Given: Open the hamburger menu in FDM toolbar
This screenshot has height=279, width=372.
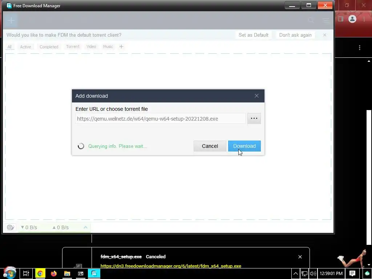Looking at the screenshot, I should (x=326, y=20).
